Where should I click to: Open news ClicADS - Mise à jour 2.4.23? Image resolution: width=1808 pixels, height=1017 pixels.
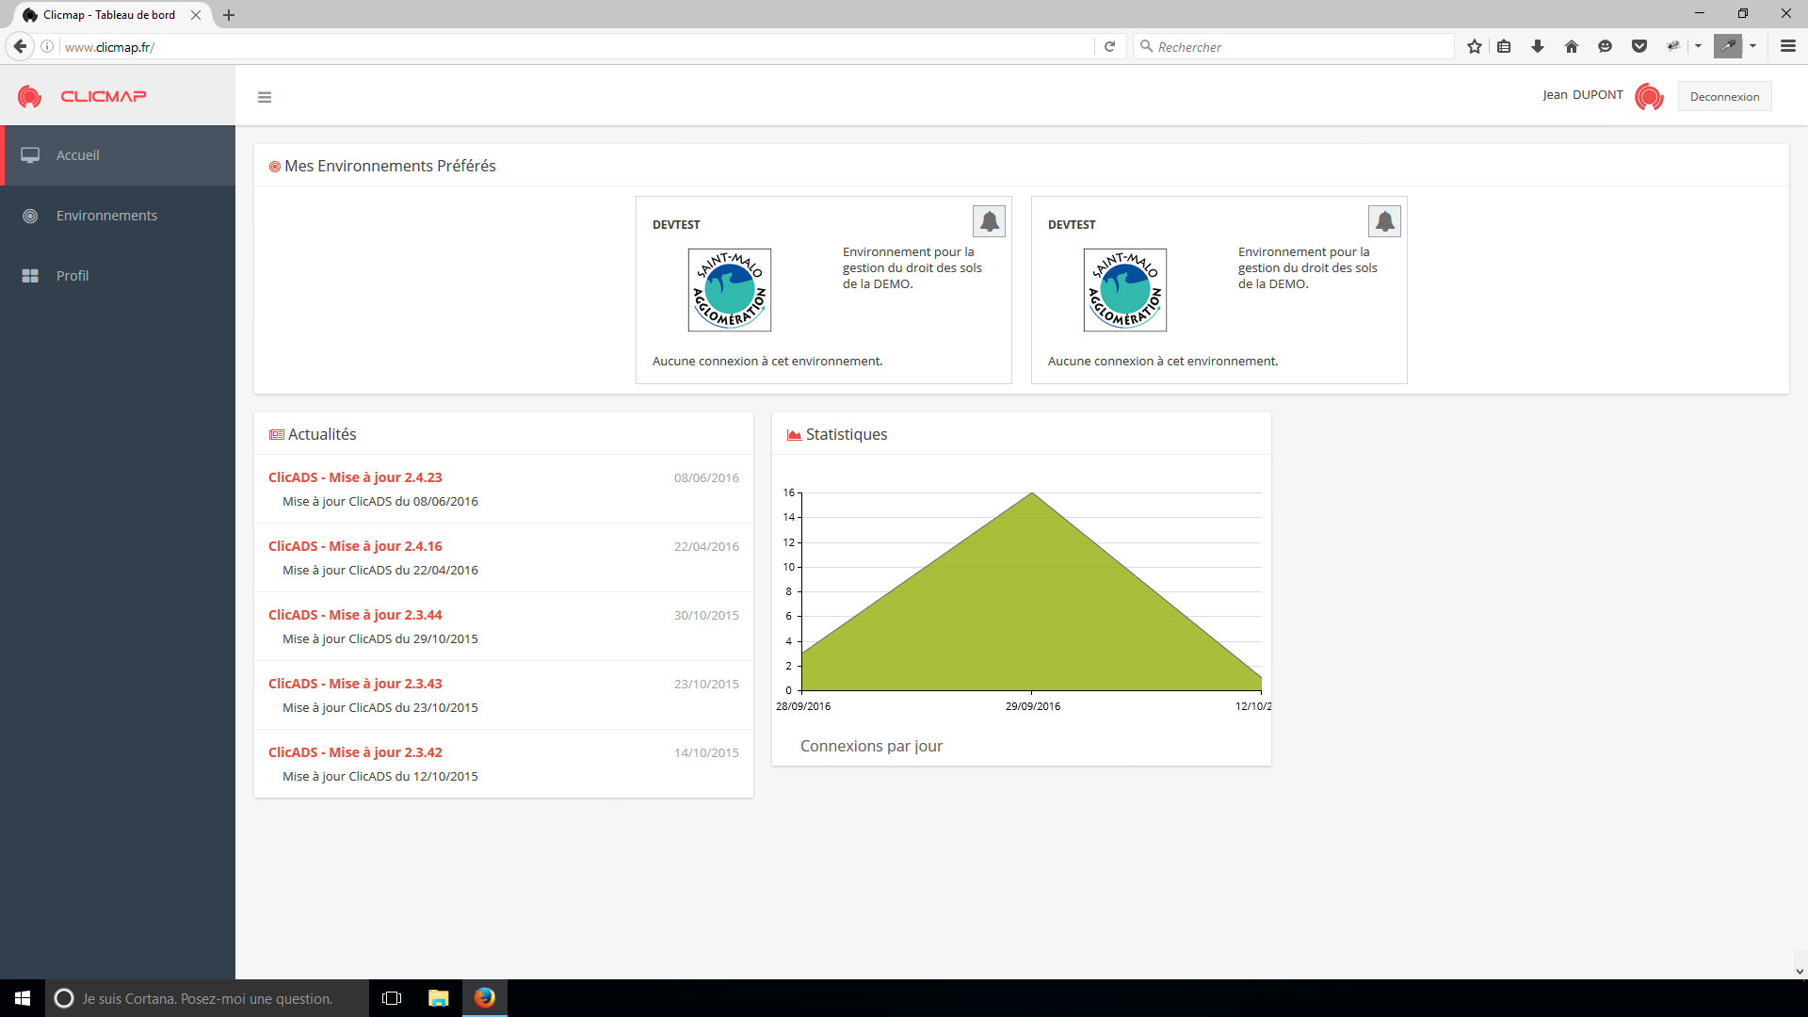(355, 477)
